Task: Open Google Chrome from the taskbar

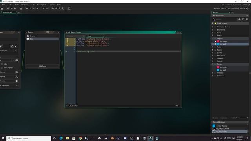Action: [80, 138]
